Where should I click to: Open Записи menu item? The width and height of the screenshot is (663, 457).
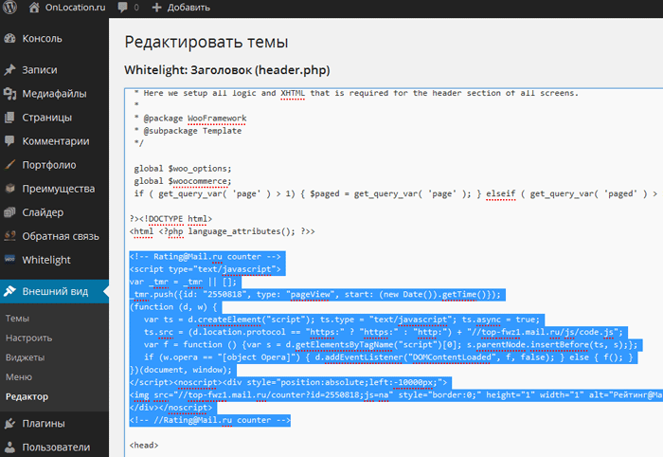(x=40, y=70)
